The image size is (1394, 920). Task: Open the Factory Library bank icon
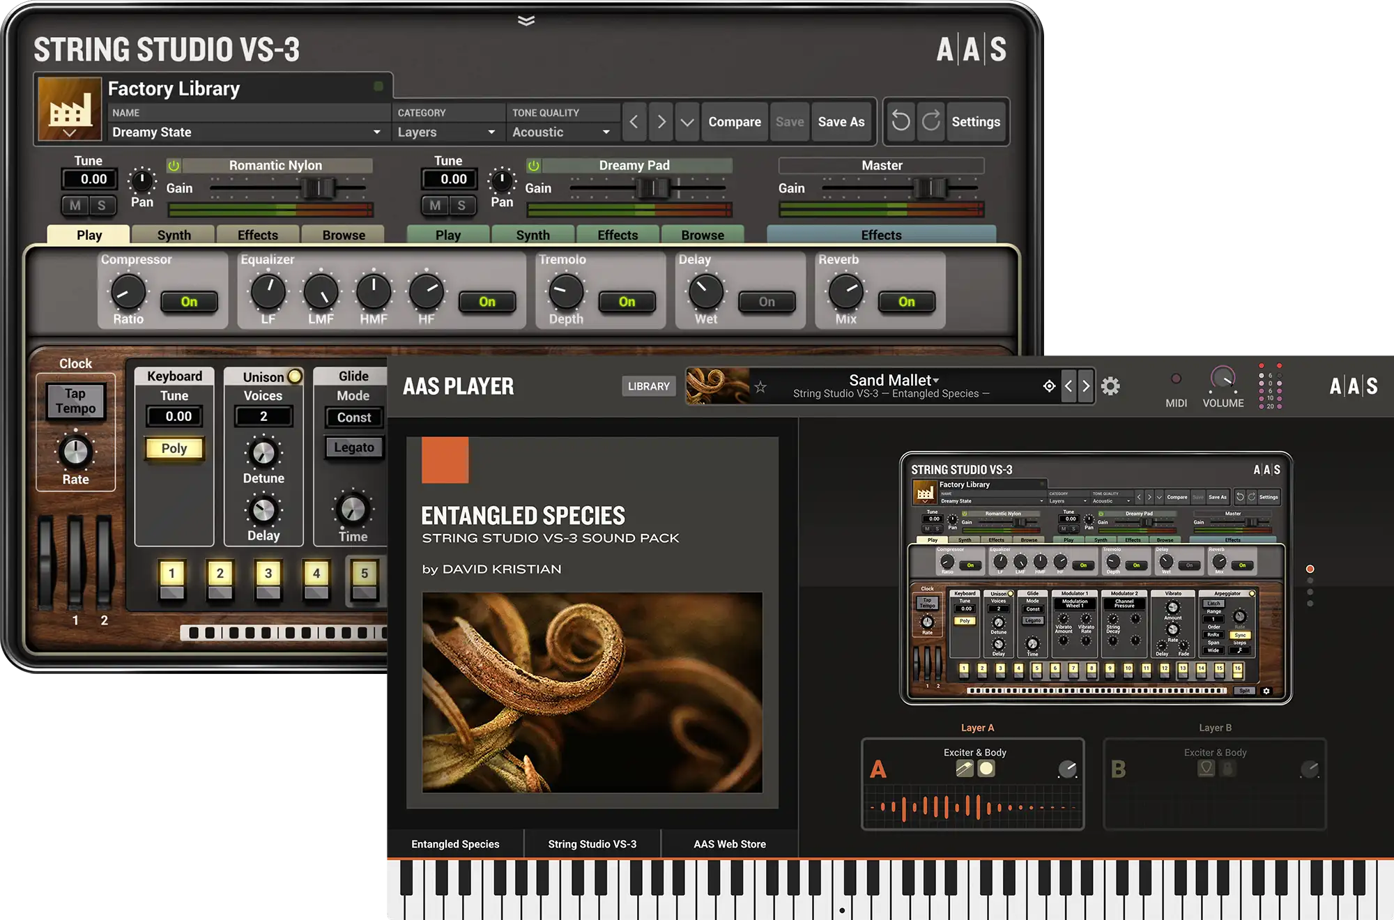(x=69, y=109)
